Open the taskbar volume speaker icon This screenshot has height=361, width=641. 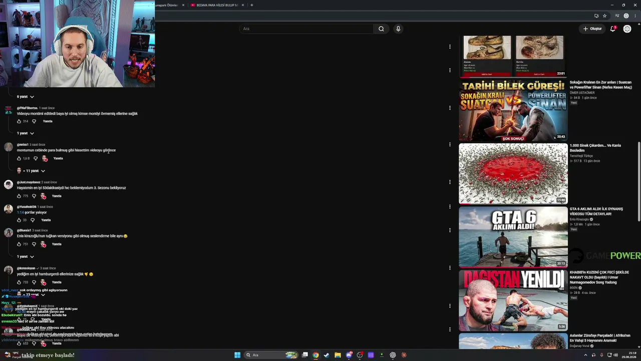(615, 355)
